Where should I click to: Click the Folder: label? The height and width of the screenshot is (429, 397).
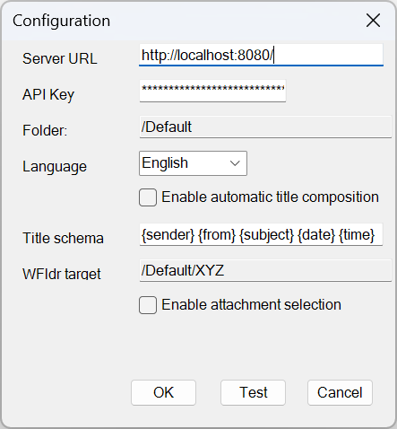(45, 130)
